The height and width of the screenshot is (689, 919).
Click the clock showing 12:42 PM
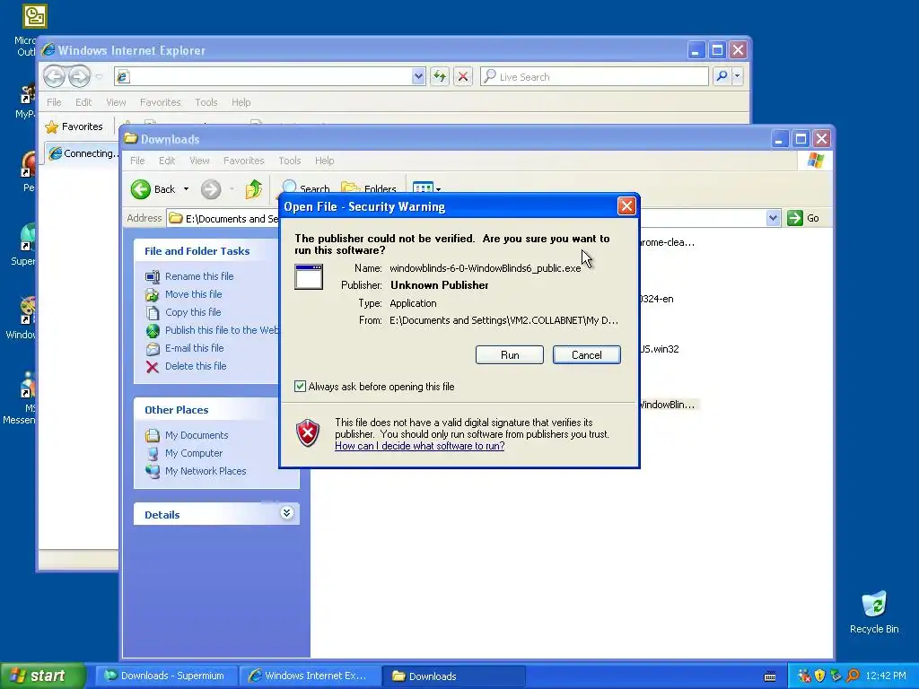(886, 676)
